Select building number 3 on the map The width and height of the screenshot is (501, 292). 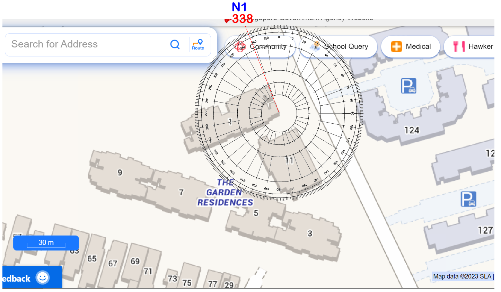coord(310,233)
